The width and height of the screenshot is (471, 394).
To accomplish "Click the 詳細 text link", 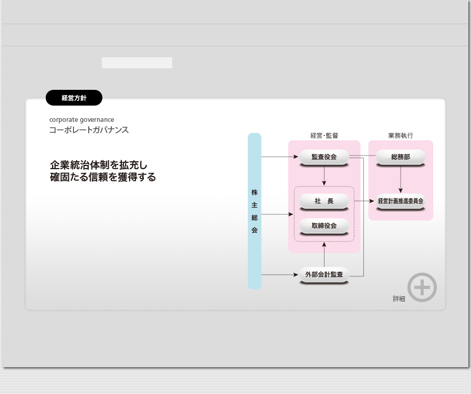I will tap(399, 298).
